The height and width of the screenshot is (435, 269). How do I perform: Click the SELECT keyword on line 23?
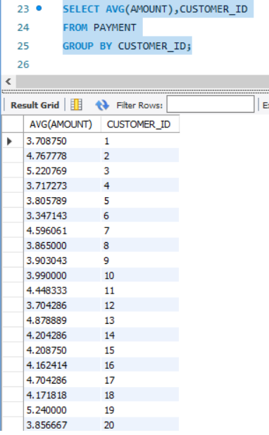(x=81, y=9)
